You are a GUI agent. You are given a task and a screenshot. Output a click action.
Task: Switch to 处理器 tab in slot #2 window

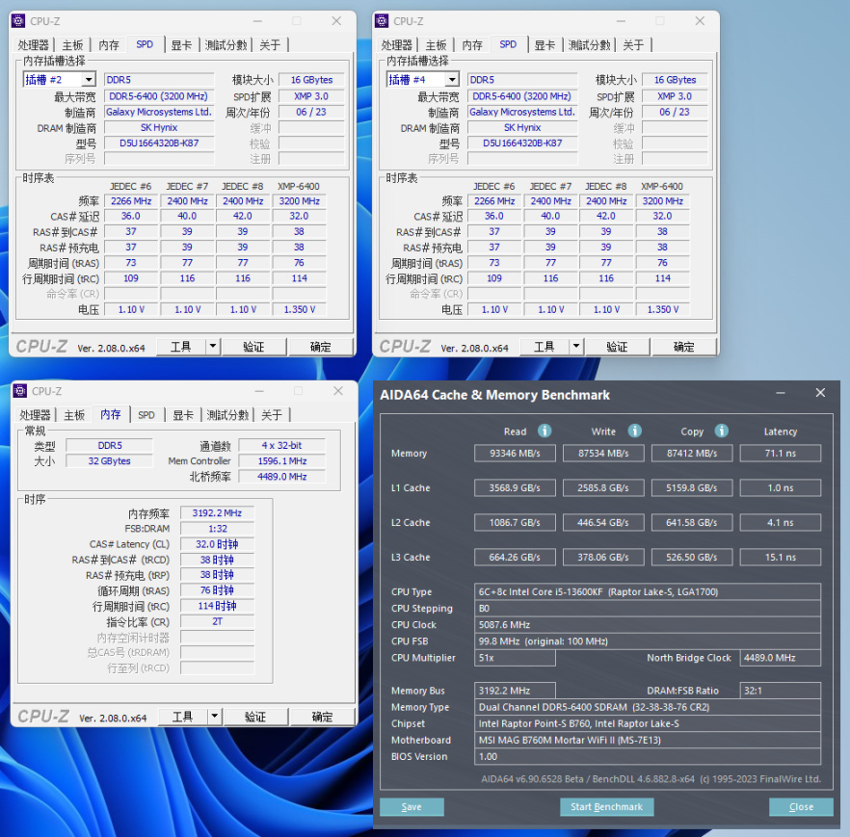tap(33, 45)
